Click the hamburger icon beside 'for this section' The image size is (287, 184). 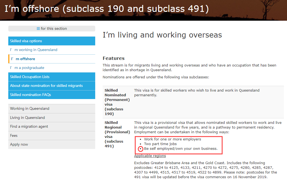pyautogui.click(x=38, y=29)
